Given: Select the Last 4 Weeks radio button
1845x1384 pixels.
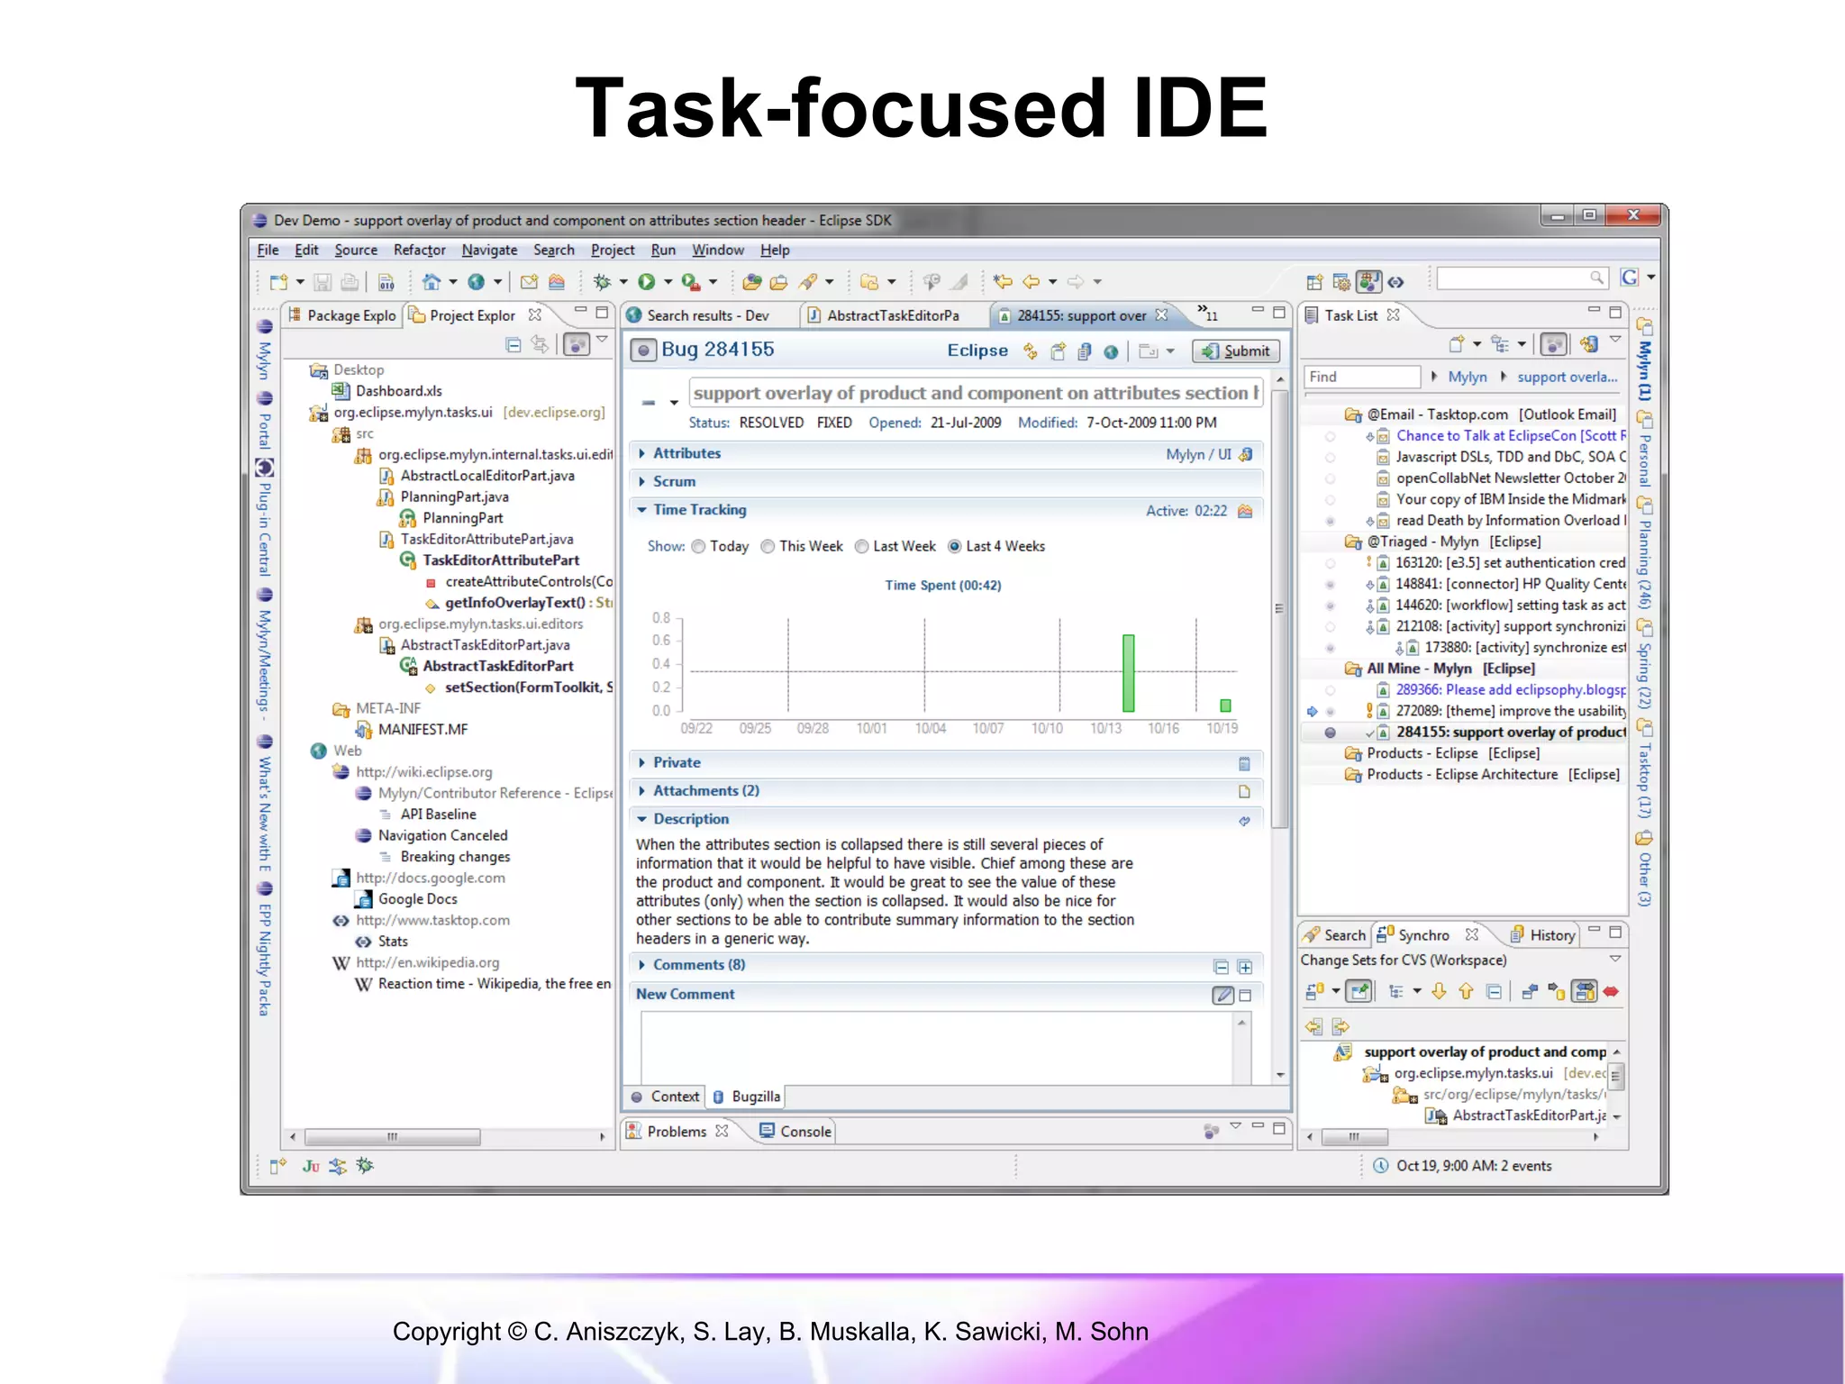Looking at the screenshot, I should [954, 547].
